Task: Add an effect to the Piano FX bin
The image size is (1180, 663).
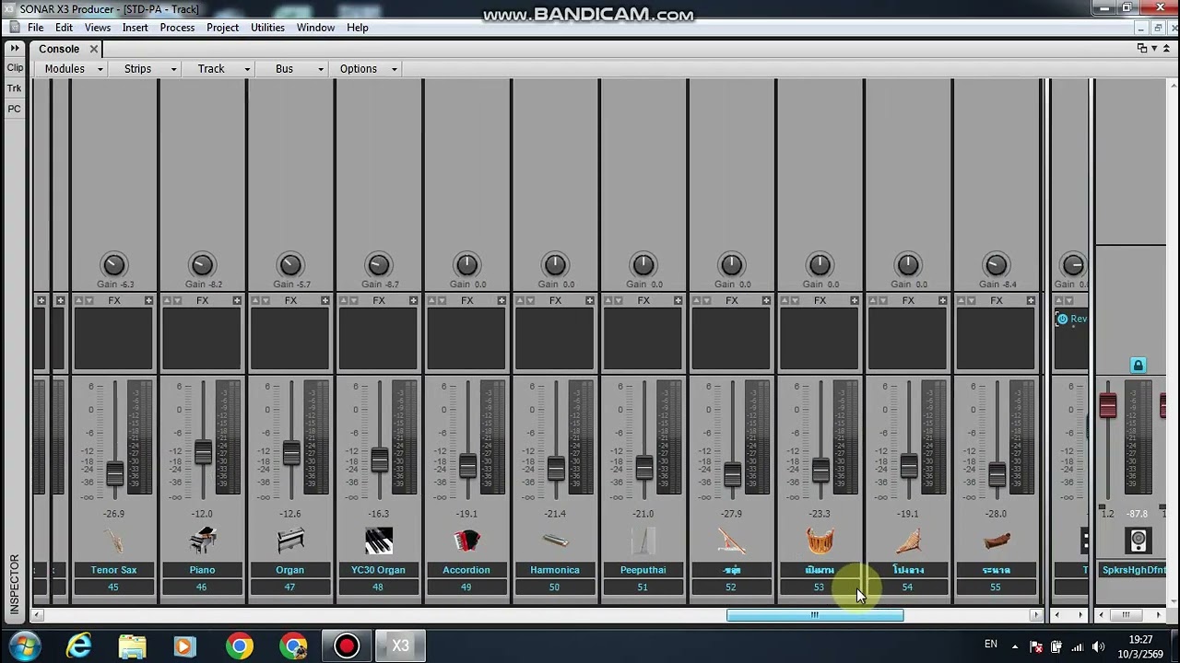Action: pyautogui.click(x=237, y=301)
